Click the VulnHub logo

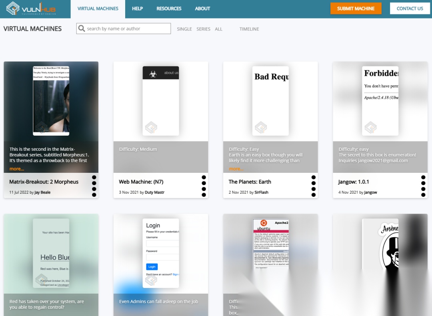click(x=31, y=8)
